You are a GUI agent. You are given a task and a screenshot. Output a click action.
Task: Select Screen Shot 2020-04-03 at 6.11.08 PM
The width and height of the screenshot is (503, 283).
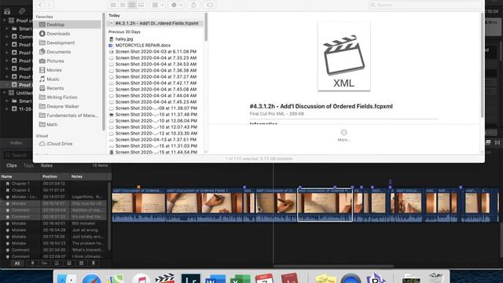[155, 52]
